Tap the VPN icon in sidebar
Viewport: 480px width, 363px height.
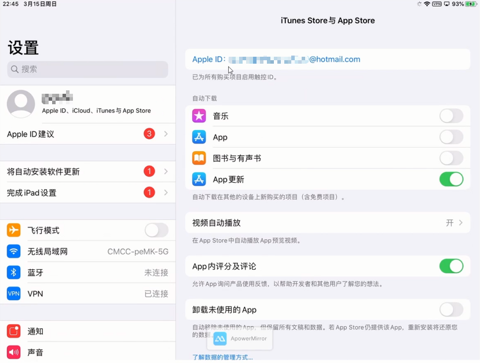click(x=14, y=294)
